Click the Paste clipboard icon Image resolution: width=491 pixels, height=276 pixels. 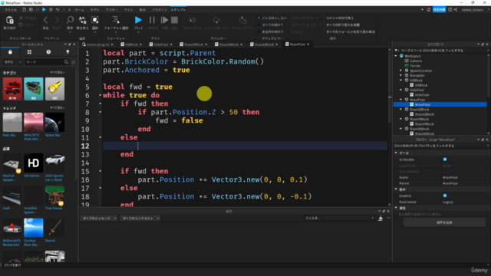tap(10, 21)
